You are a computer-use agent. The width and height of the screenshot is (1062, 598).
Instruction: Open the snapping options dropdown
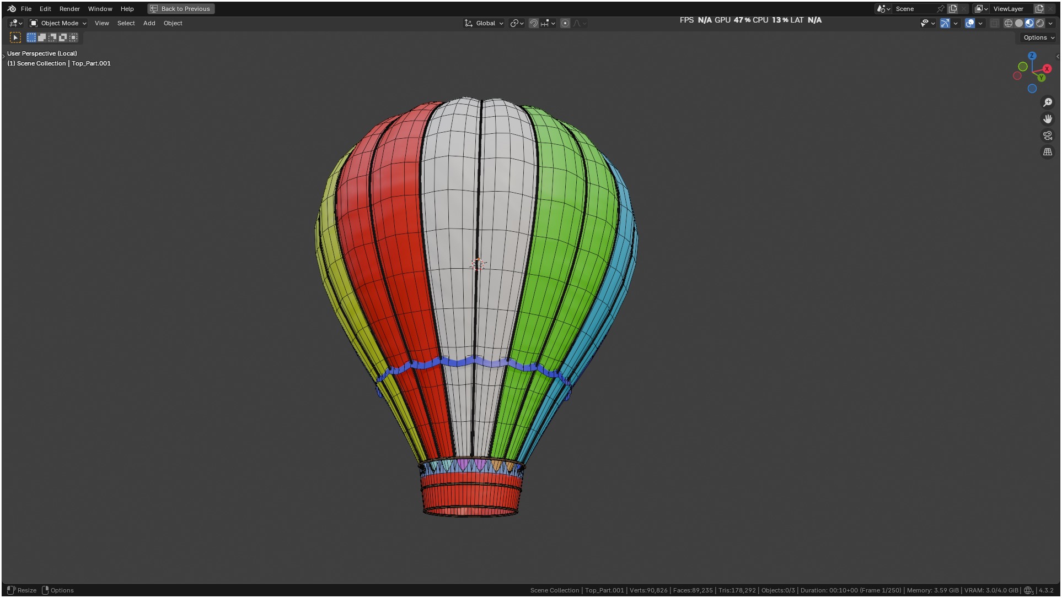(548, 23)
